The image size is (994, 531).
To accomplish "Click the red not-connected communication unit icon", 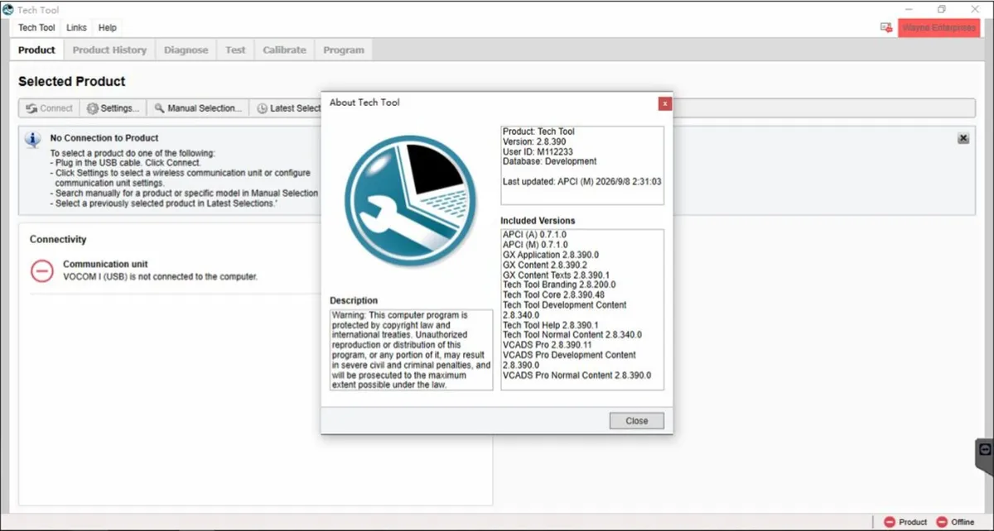I will coord(42,270).
